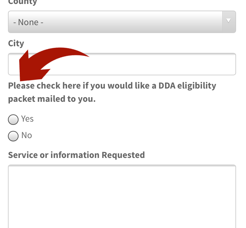Image resolution: width=246 pixels, height=228 pixels.
Task: Click the County dropdown arrow triangle
Action: pos(228,21)
